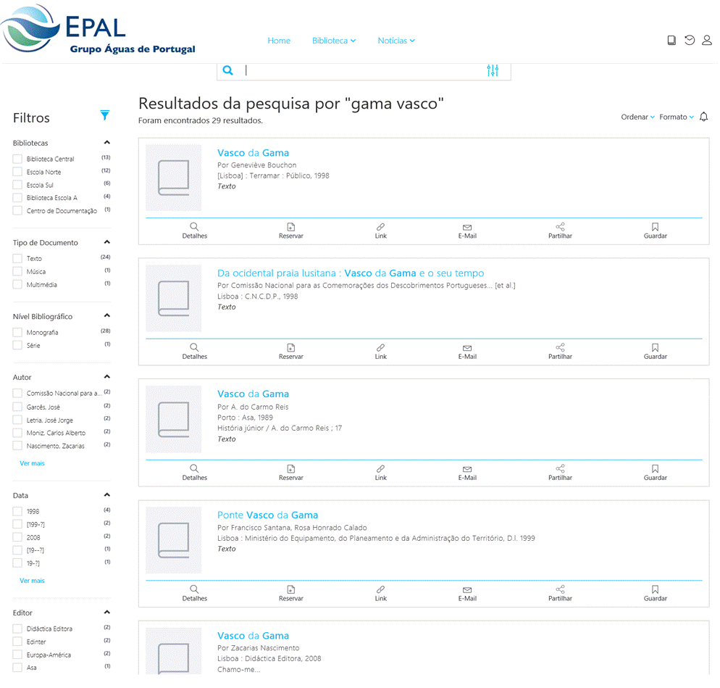
Task: Select the 1998 date filter
Action: [17, 512]
